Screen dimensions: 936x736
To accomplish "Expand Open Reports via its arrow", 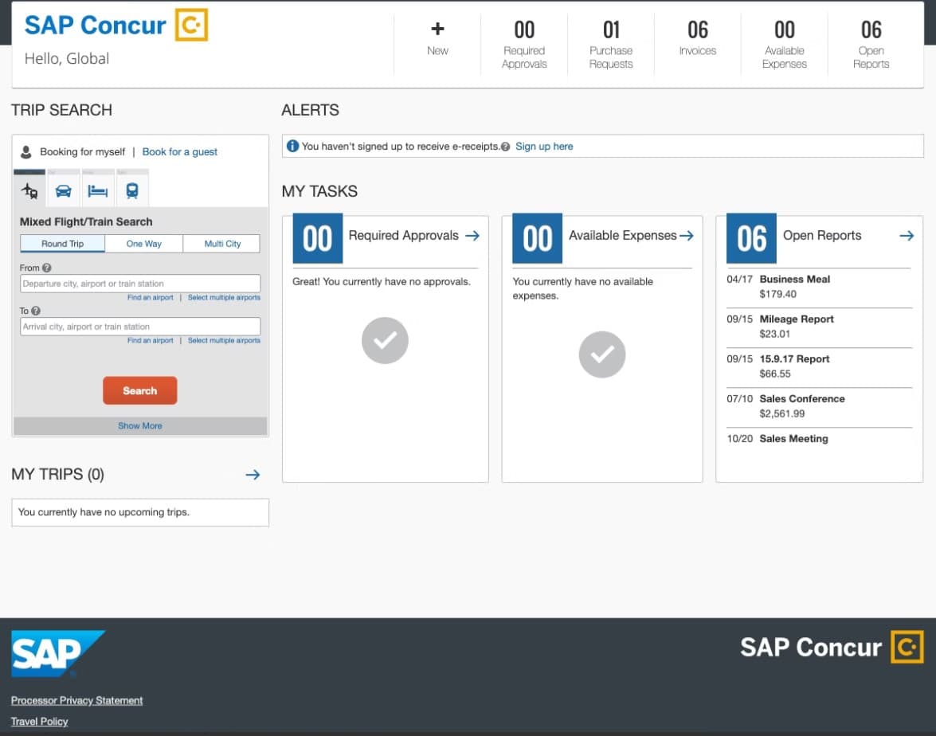I will pos(906,236).
